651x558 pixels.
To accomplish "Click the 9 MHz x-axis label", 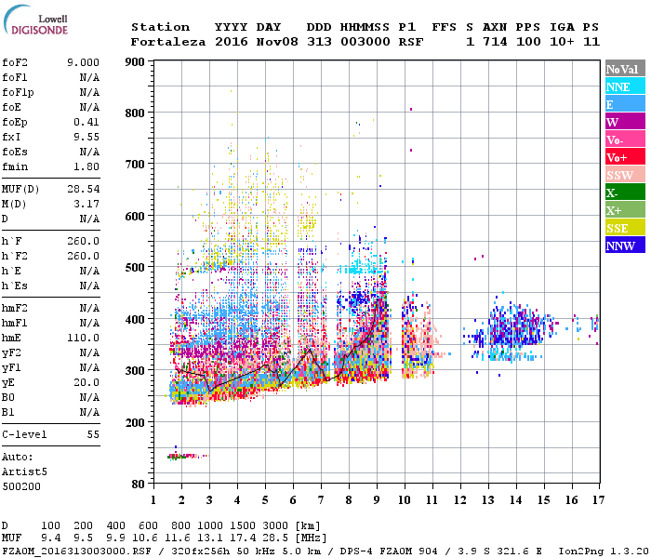I will coord(377,500).
